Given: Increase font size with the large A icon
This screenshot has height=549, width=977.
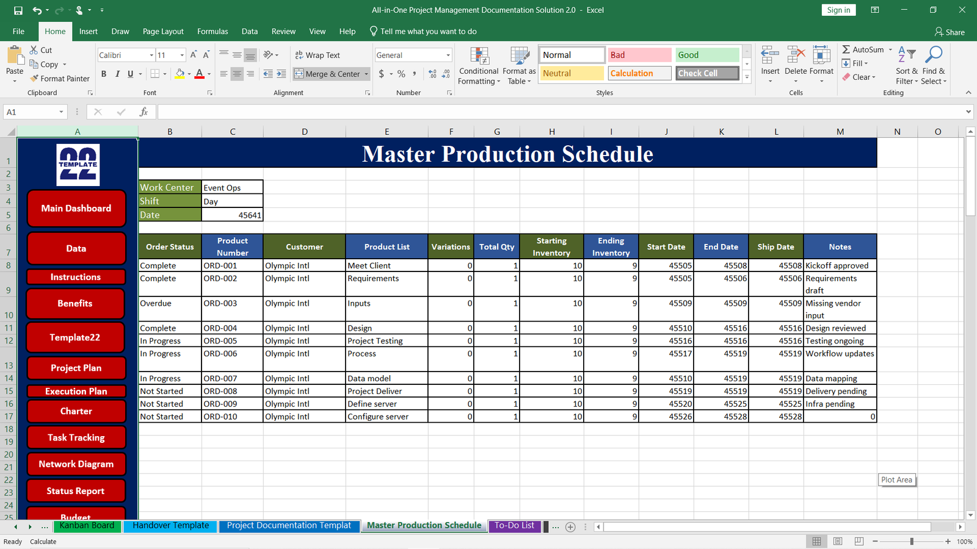Looking at the screenshot, I should tap(194, 55).
